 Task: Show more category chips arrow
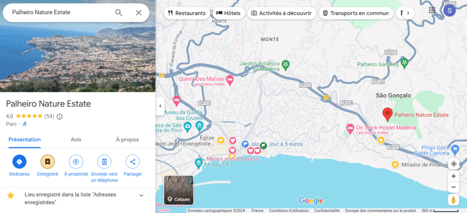click(408, 13)
